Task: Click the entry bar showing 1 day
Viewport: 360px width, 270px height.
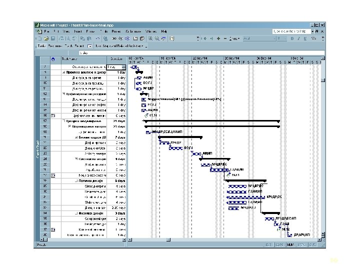Action: [201, 53]
